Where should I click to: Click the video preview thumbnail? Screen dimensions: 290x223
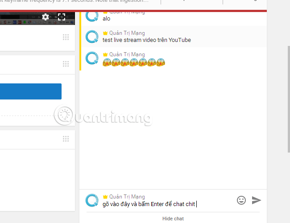click(37, 18)
